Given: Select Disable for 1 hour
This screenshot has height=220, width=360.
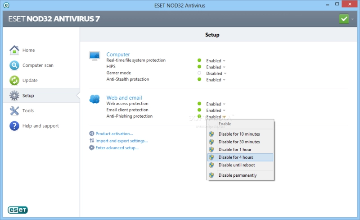Looking at the screenshot, I should click(x=240, y=150).
